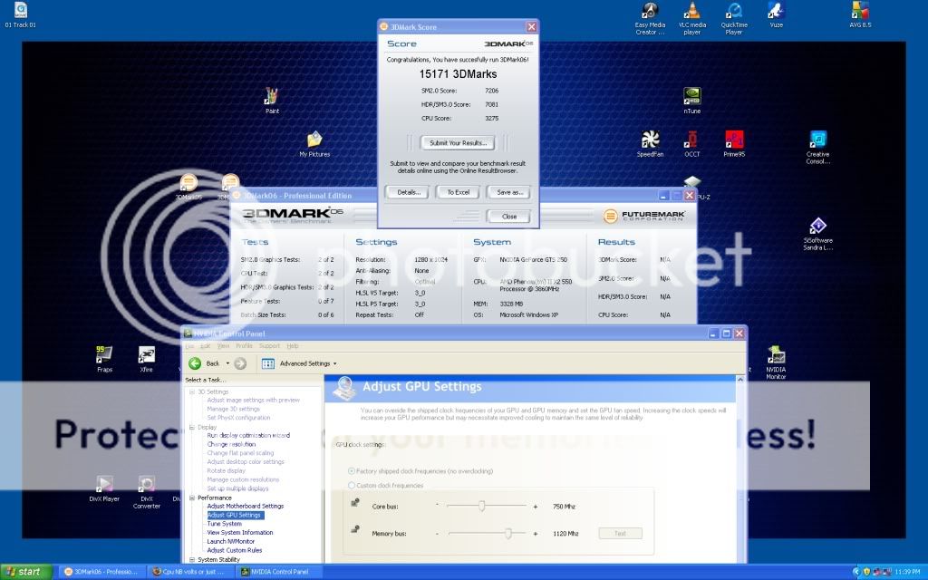Open the SiSoftware Sandra desktop icon
The image size is (928, 580).
818,234
